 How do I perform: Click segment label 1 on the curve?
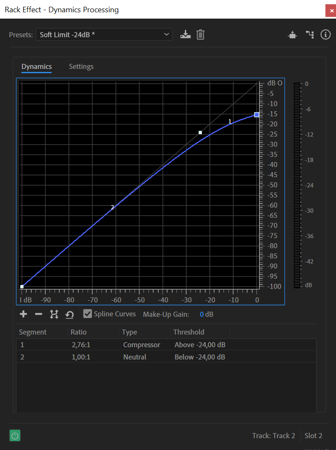[230, 121]
